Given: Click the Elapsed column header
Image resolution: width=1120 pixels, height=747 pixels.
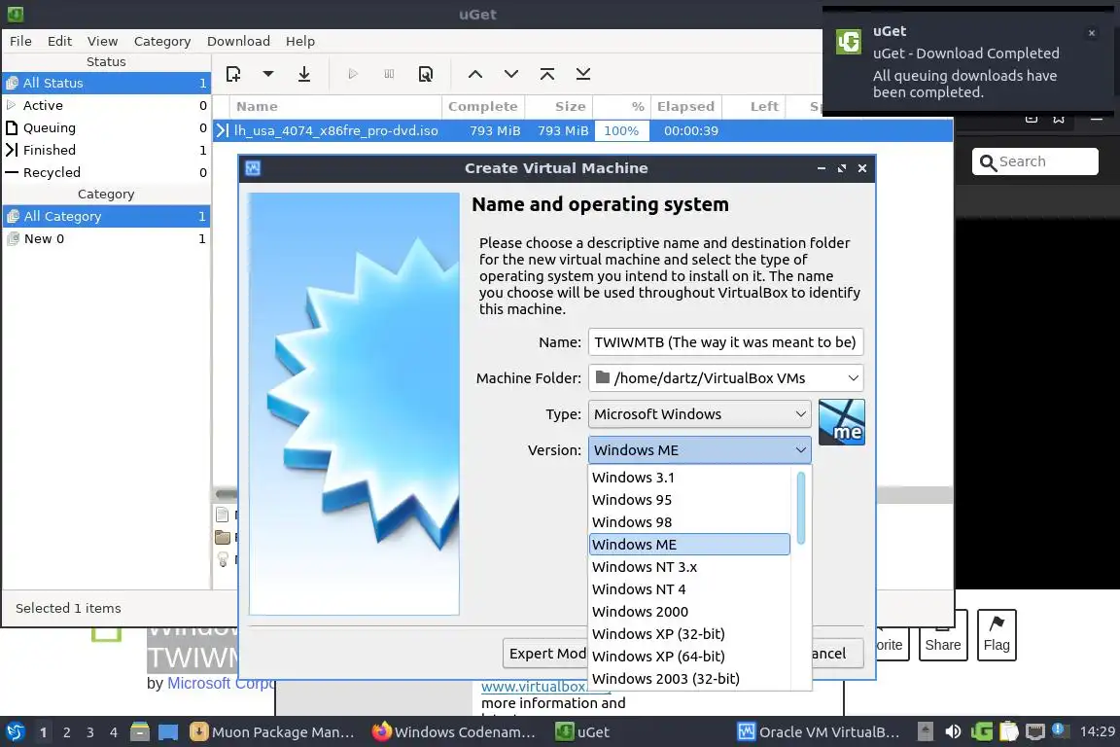Looking at the screenshot, I should (x=685, y=107).
